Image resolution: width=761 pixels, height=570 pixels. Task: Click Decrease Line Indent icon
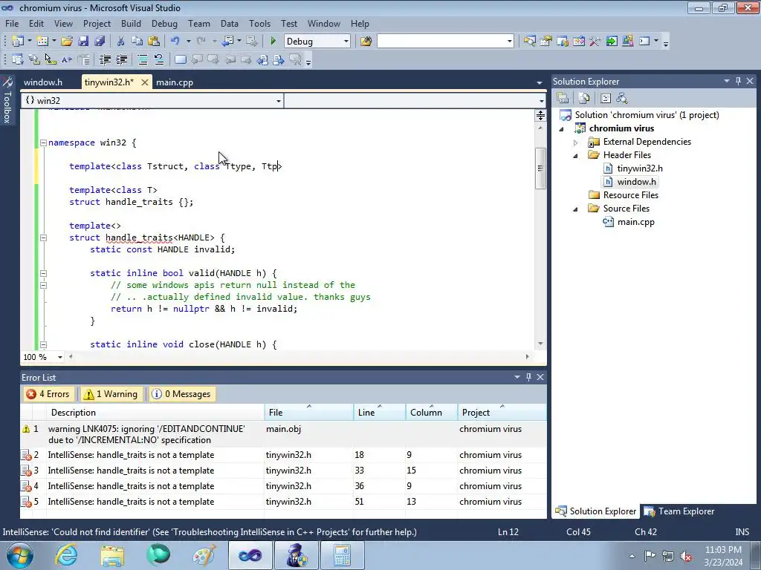(105, 59)
